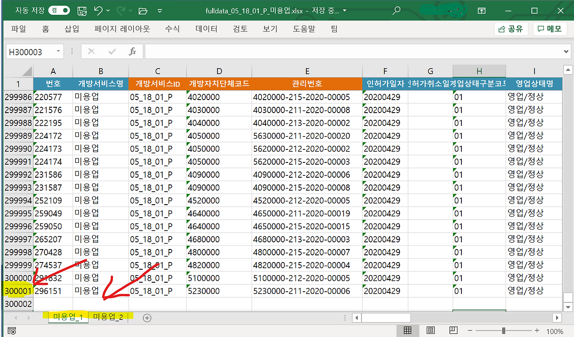The image size is (574, 337).
Task: Click the Enter checkmark icon in the formula bar
Action: pyautogui.click(x=112, y=52)
